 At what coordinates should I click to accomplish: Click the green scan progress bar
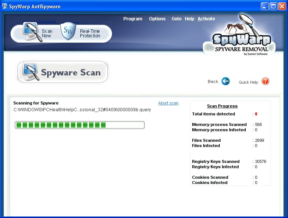(80, 125)
